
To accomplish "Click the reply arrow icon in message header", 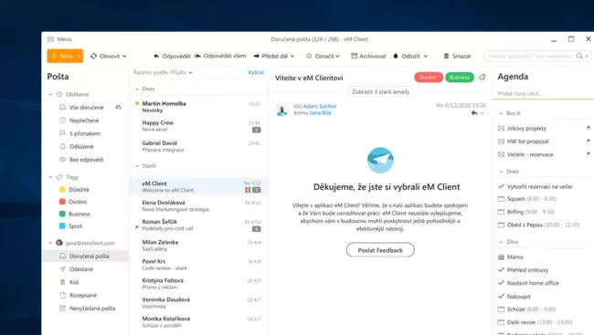I will (x=474, y=113).
